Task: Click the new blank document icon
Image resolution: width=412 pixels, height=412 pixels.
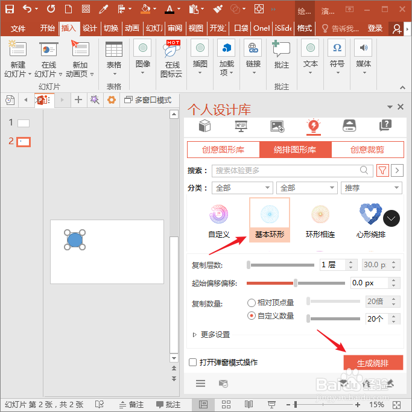Action: point(68,9)
